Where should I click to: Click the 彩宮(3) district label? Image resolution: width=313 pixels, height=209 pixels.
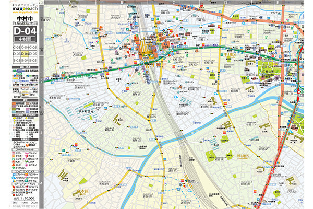tap(245, 183)
